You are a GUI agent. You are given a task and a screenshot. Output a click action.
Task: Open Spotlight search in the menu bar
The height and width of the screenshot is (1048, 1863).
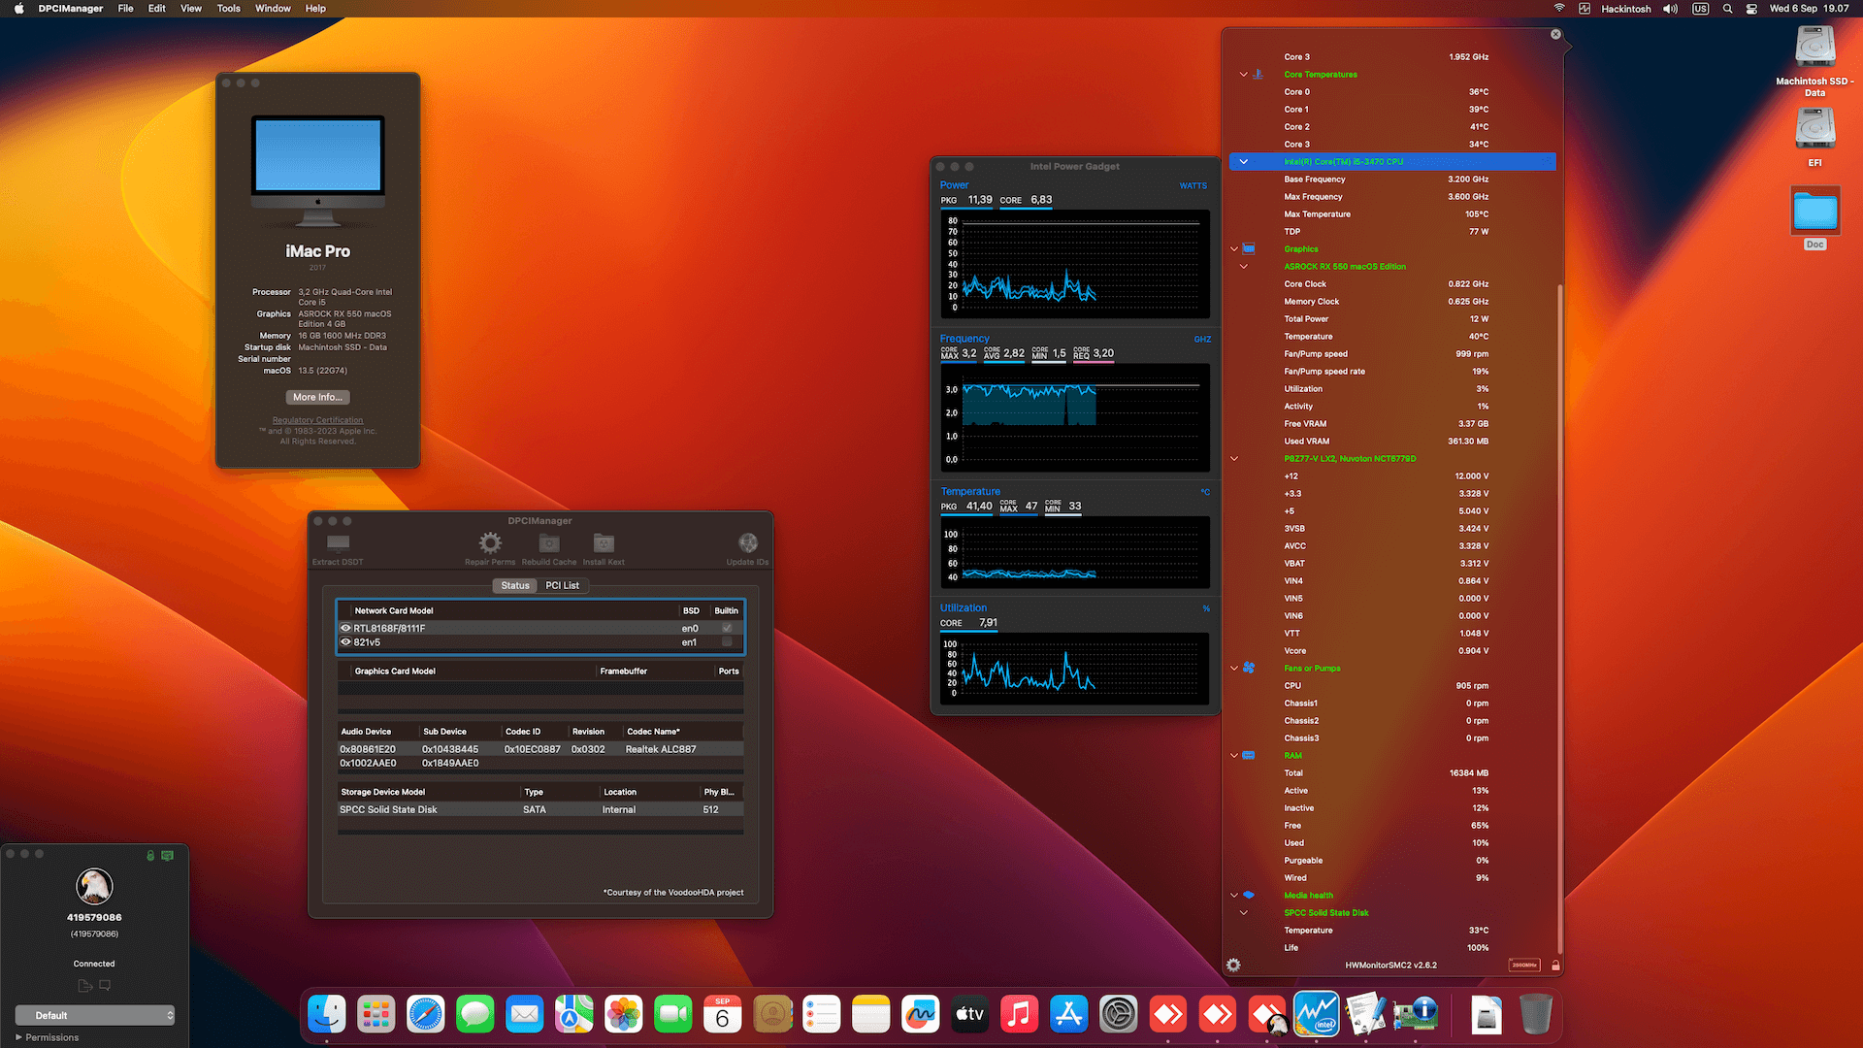click(x=1727, y=9)
